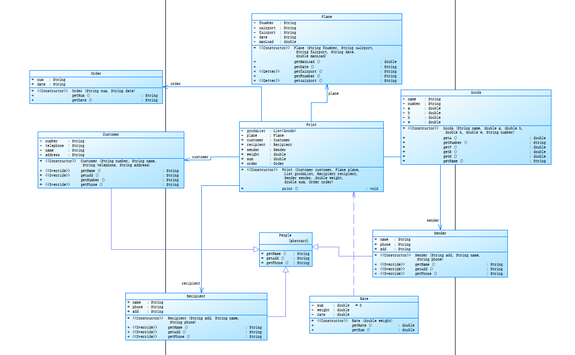Select the getRate operation in Rate
This screenshot has width=575, height=355.
coord(359,325)
